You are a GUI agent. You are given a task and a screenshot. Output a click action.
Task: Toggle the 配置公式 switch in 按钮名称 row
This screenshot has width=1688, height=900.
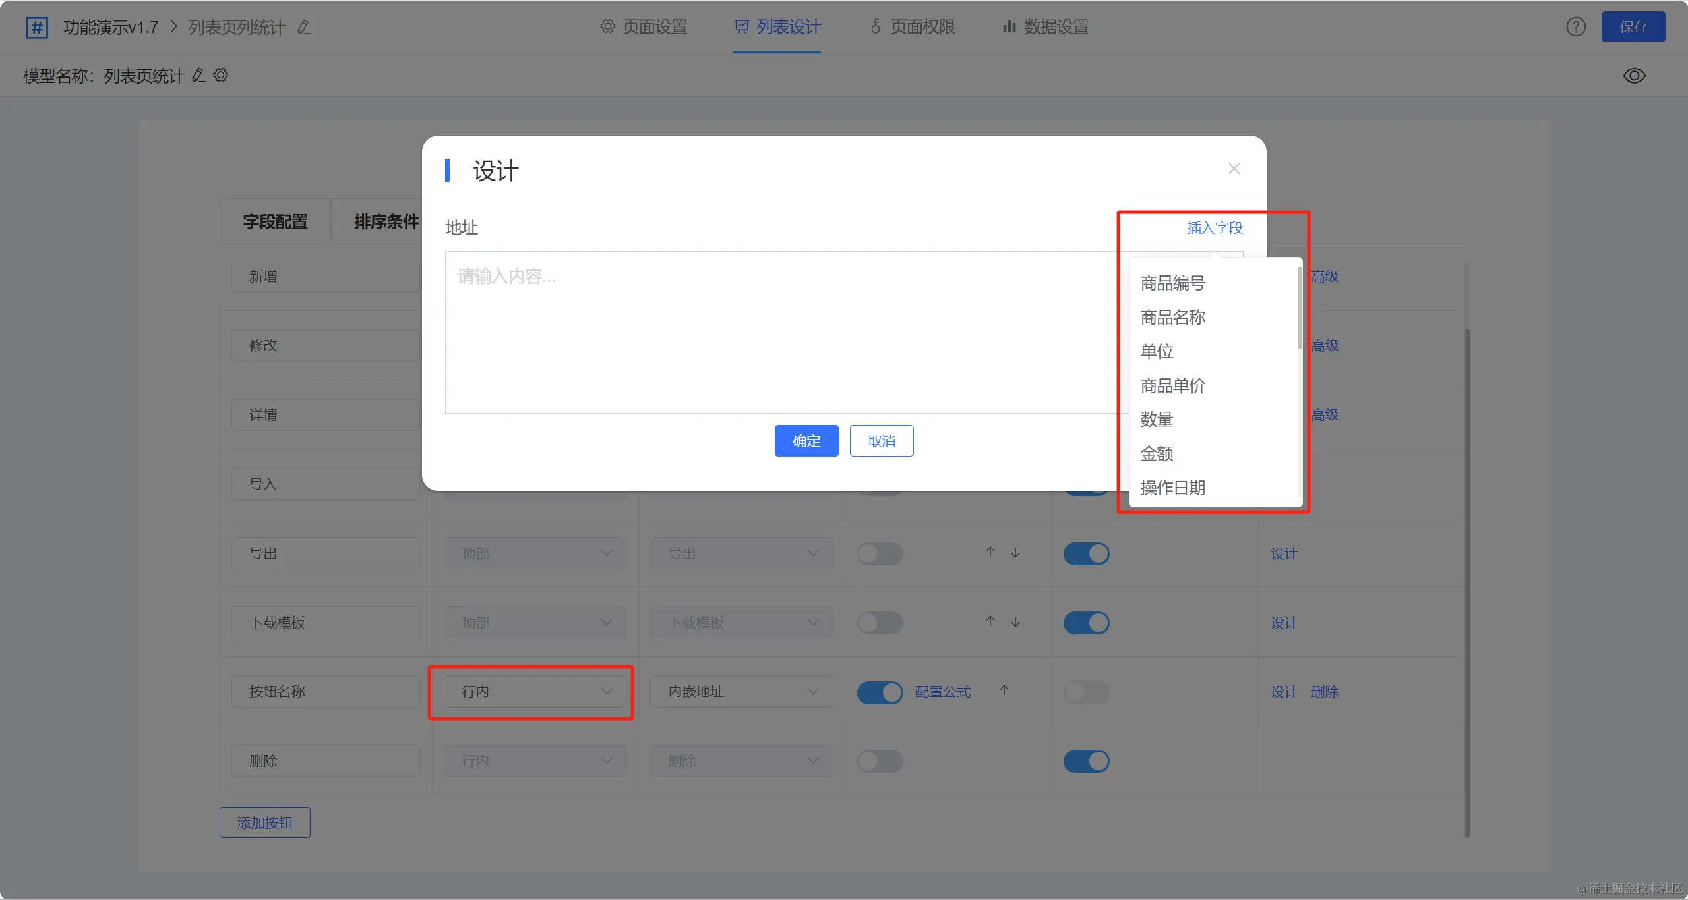(x=880, y=692)
